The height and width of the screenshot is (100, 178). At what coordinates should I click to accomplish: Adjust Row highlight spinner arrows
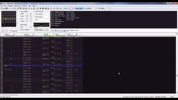[96, 8]
